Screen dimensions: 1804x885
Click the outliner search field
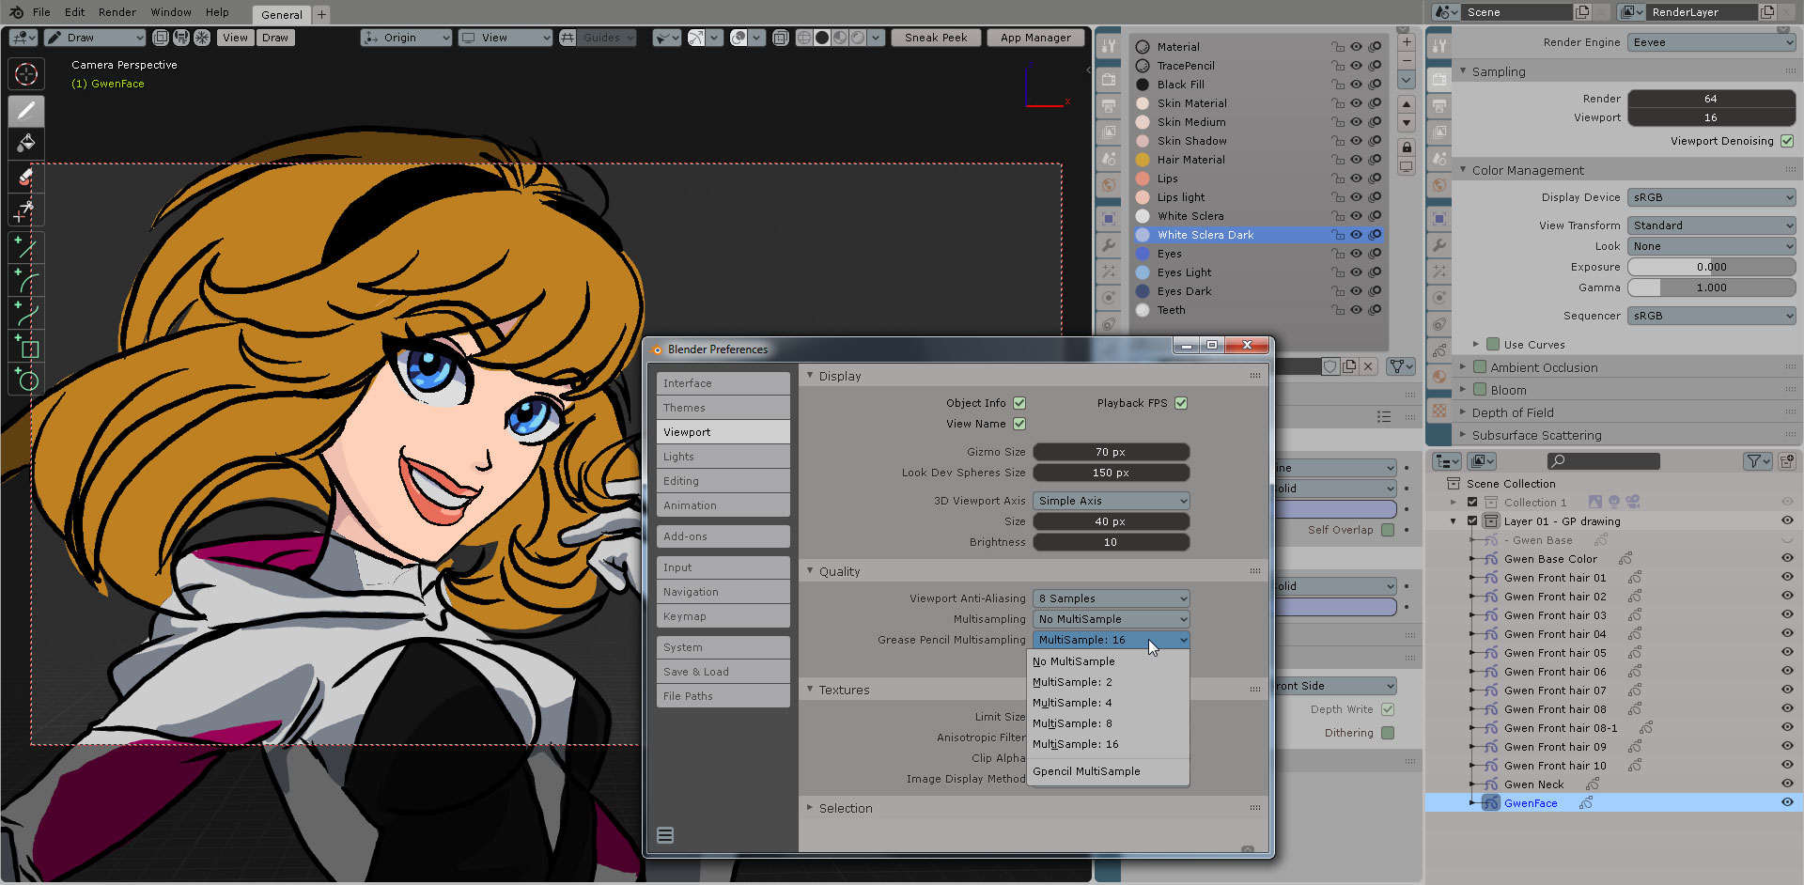1604,461
